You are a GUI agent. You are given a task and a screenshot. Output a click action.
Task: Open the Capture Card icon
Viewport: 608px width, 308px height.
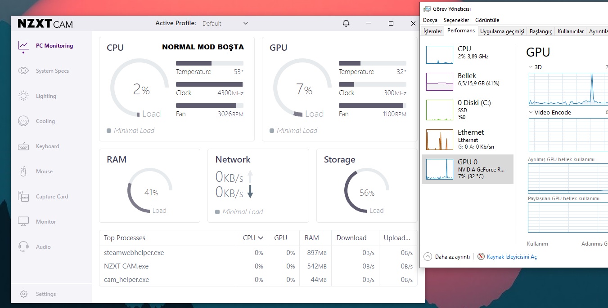point(23,197)
